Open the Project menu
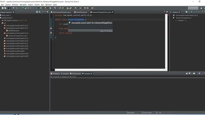This screenshot has height=115, width=205. click(37, 4)
